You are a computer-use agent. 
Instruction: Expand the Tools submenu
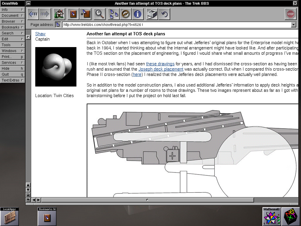coord(12,45)
